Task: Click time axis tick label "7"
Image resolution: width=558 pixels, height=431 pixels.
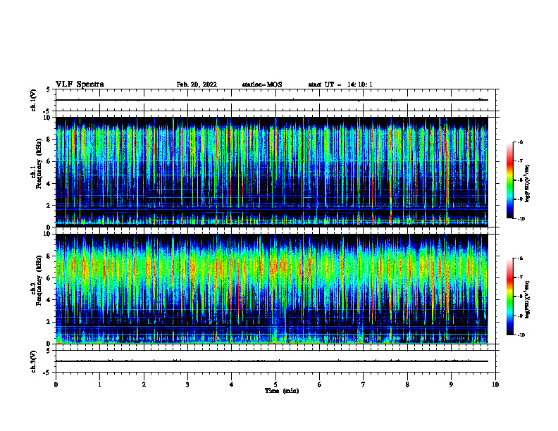Action: pos(364,385)
